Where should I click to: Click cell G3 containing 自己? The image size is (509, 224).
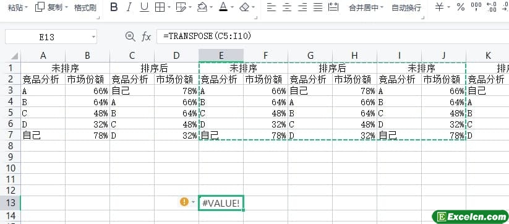[310, 90]
